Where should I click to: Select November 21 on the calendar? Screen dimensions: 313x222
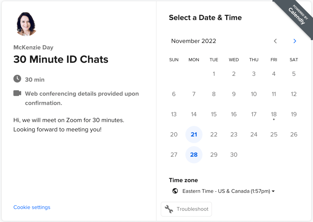coord(194,134)
